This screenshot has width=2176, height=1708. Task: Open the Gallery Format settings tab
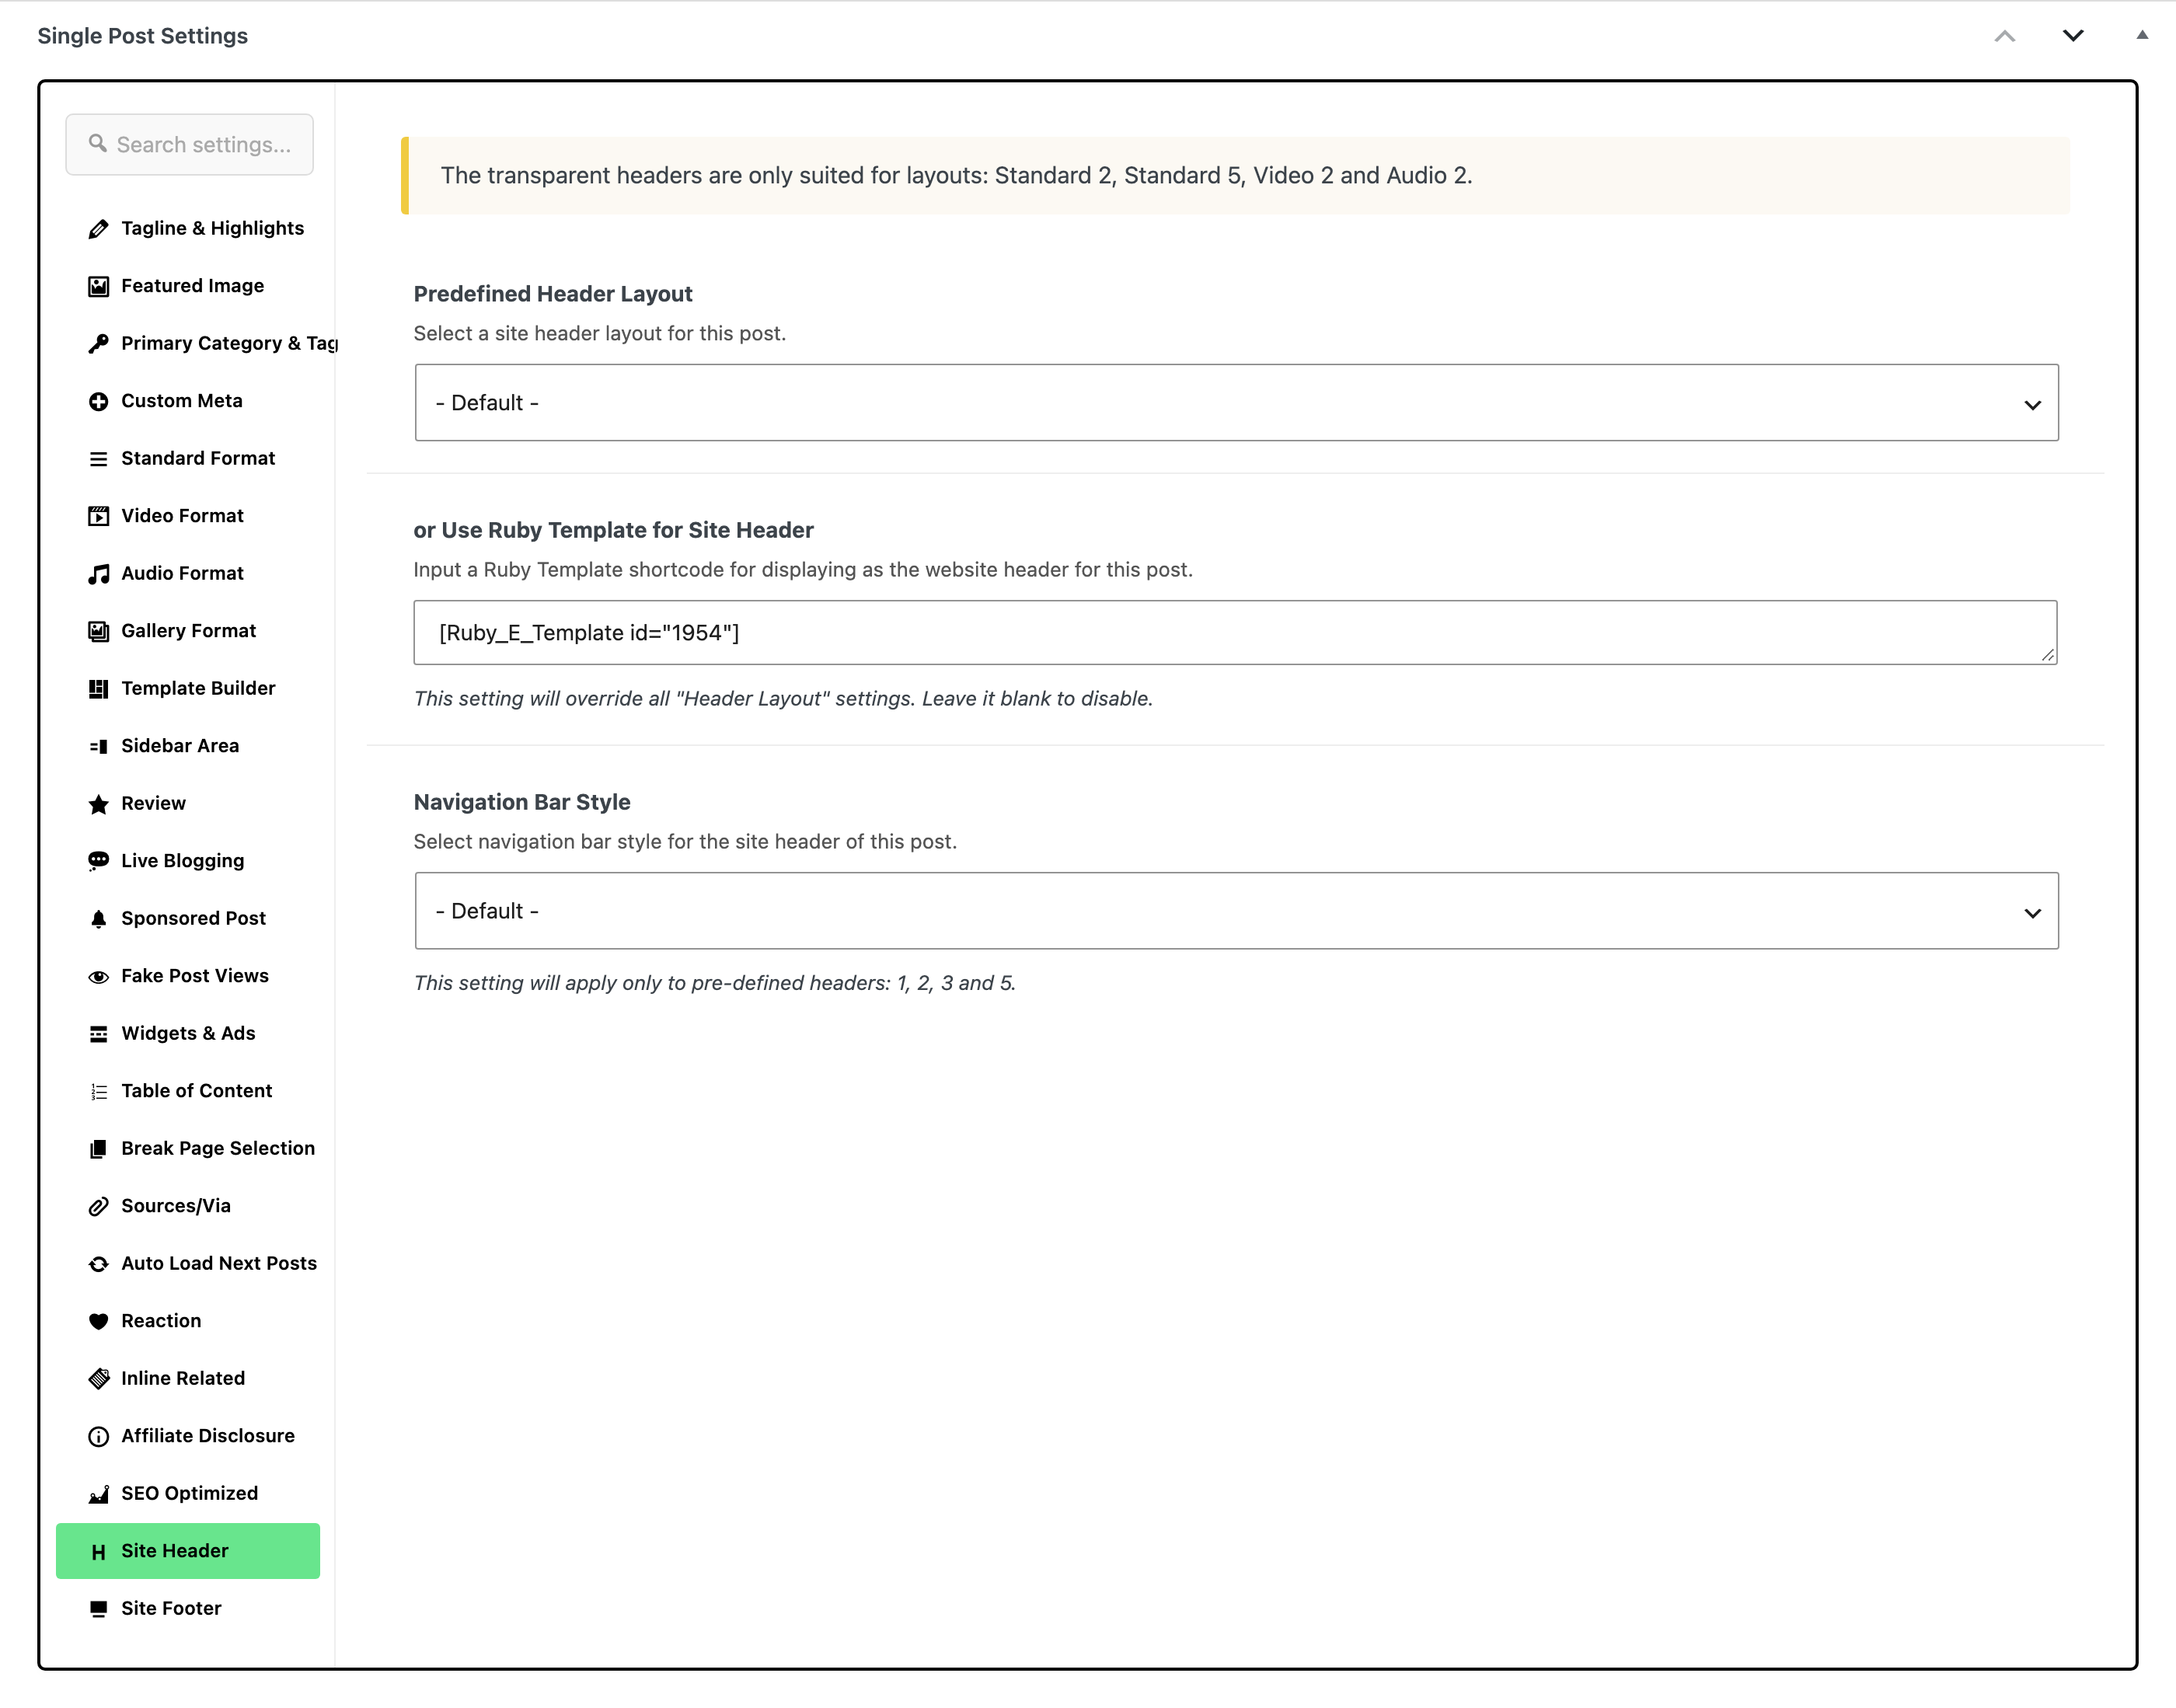click(x=188, y=631)
